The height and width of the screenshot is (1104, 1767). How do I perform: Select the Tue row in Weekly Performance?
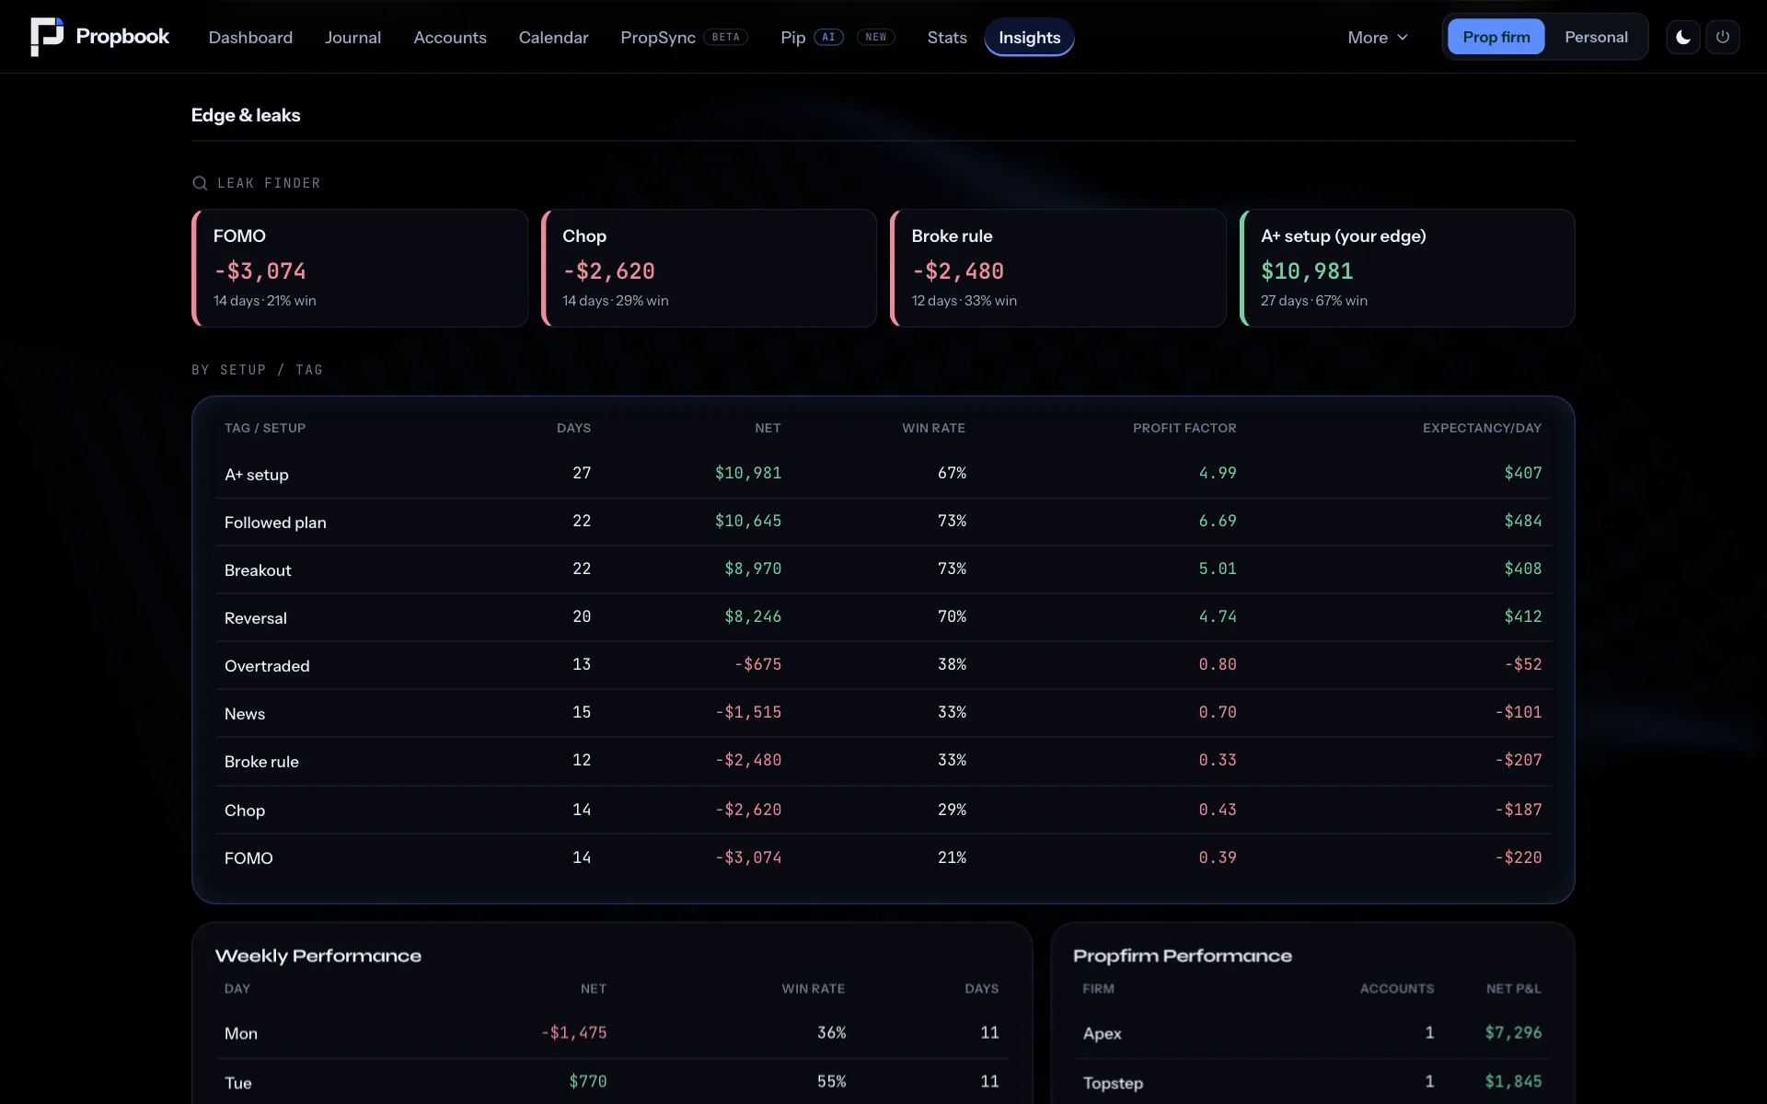pos(612,1082)
